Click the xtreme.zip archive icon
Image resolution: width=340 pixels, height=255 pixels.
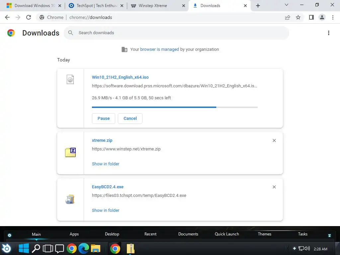click(x=70, y=152)
